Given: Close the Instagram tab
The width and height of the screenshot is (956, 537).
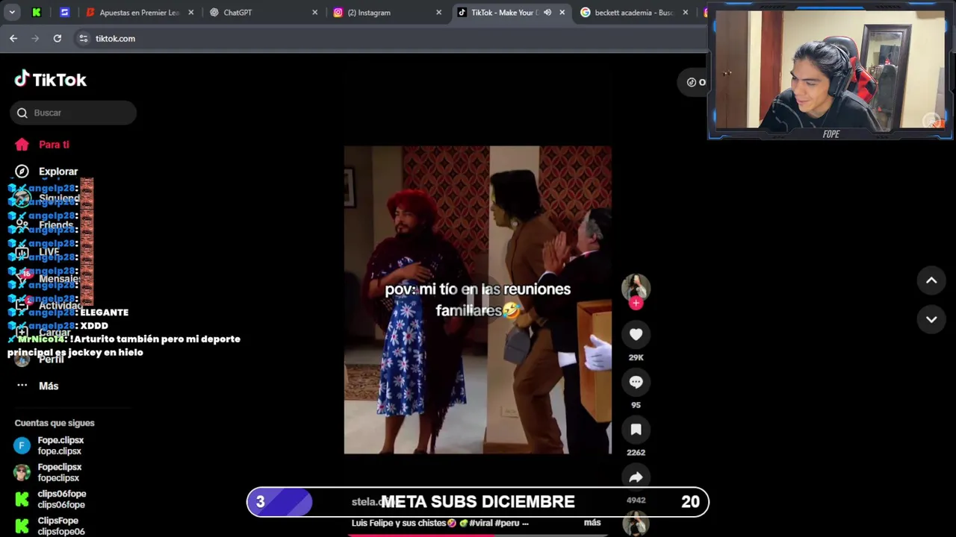Looking at the screenshot, I should pos(438,13).
